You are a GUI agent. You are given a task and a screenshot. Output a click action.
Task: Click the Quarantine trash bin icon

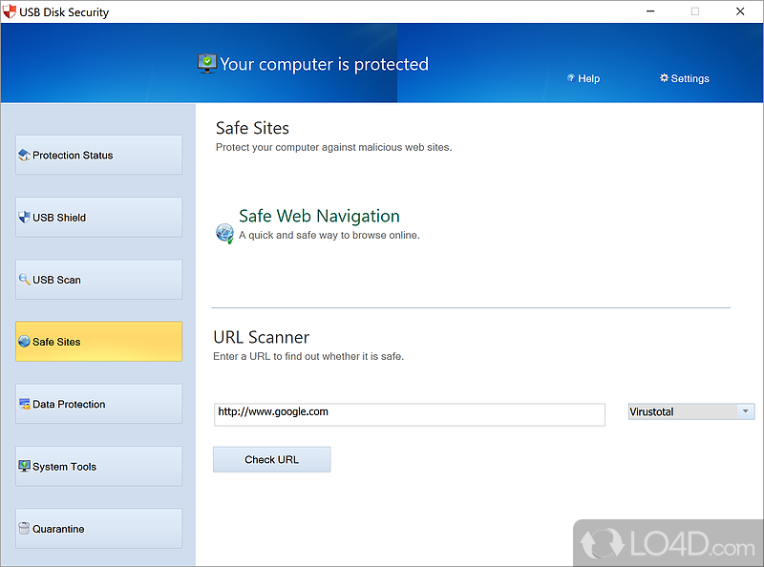pyautogui.click(x=24, y=529)
